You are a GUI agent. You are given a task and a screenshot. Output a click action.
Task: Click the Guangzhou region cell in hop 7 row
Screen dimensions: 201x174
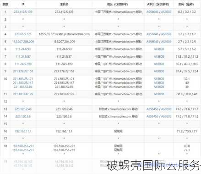coord(118,57)
